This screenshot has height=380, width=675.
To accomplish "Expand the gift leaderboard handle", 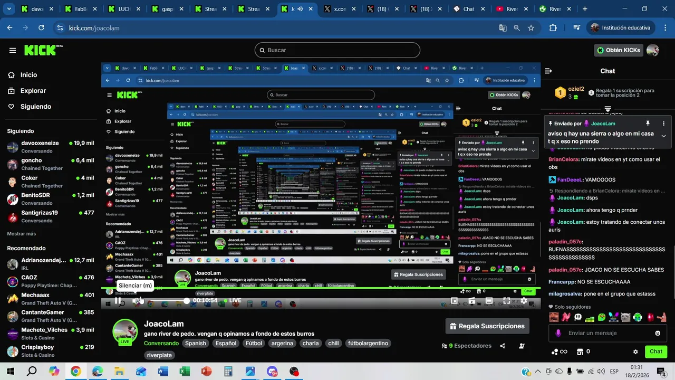I will click(607, 109).
